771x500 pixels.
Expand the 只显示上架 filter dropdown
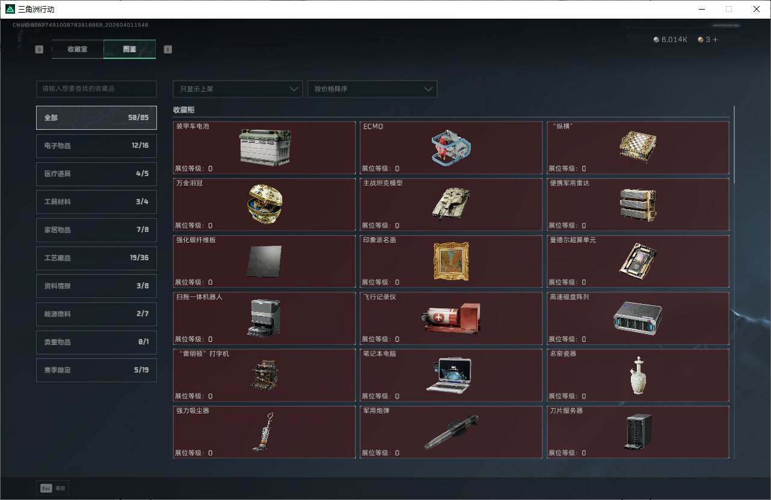coord(238,89)
